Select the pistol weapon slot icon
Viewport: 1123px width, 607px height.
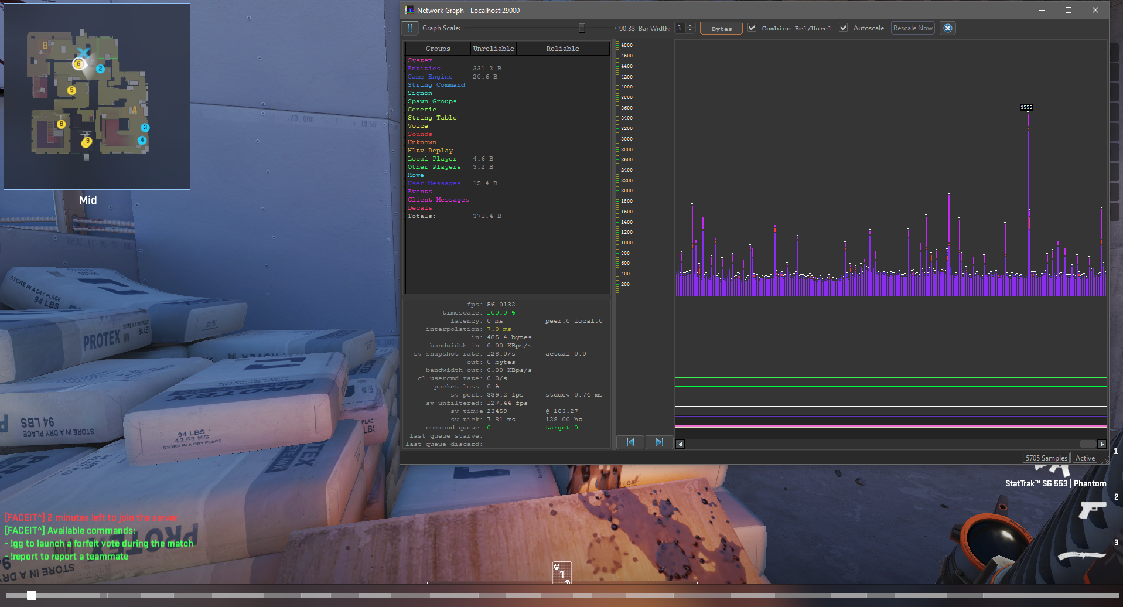pos(1092,509)
